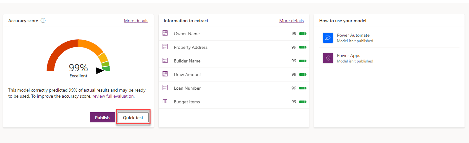Click the Owner Name confidence bar indicator
The height and width of the screenshot is (143, 469).
(303, 34)
